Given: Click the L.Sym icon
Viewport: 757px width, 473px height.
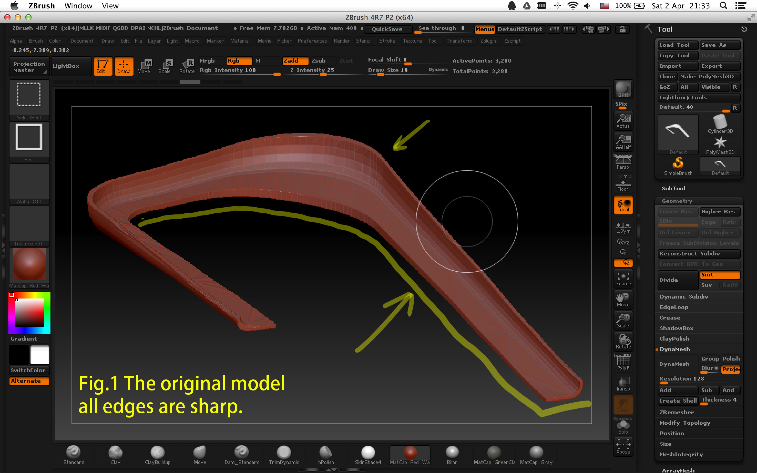Looking at the screenshot, I should (623, 228).
